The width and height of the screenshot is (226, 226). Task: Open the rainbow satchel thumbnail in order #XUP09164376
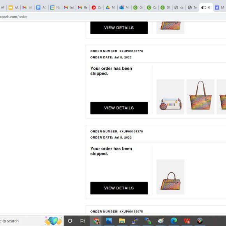[x=170, y=177]
